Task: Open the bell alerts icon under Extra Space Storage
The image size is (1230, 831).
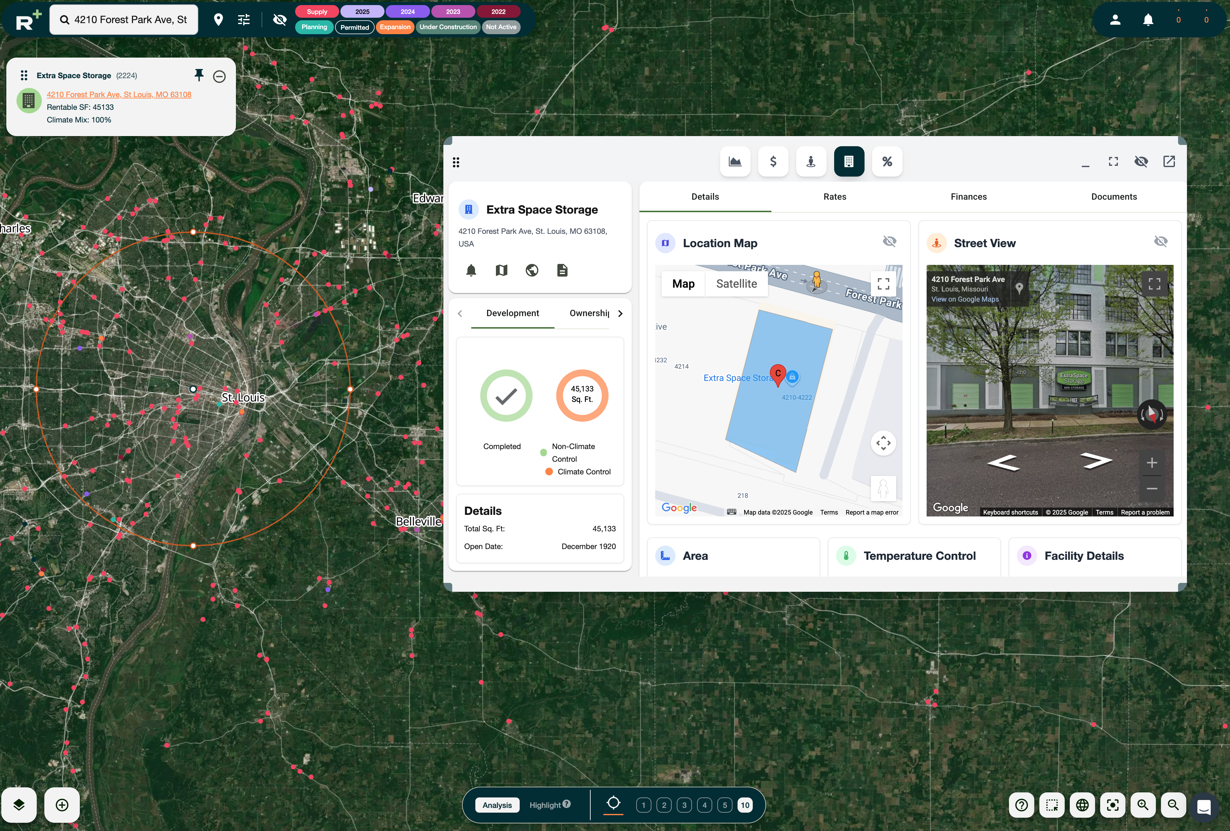Action: (x=471, y=270)
